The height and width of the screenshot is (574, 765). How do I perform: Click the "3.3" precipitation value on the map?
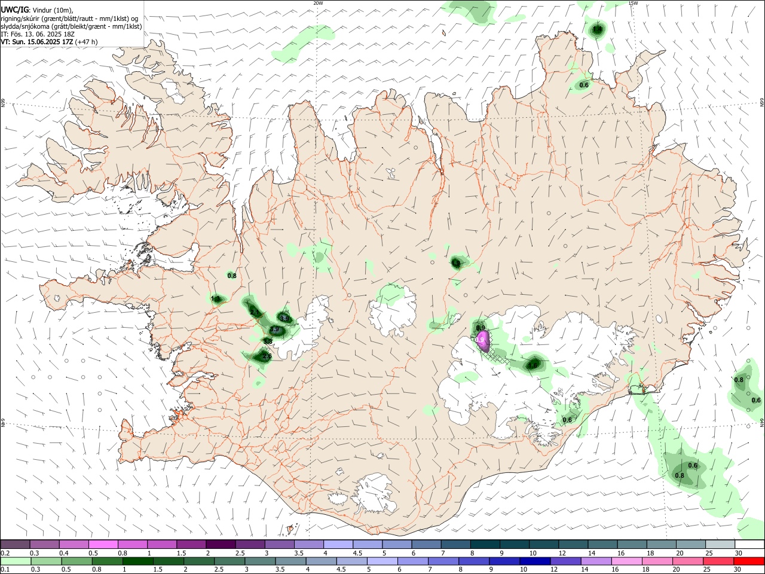point(268,341)
